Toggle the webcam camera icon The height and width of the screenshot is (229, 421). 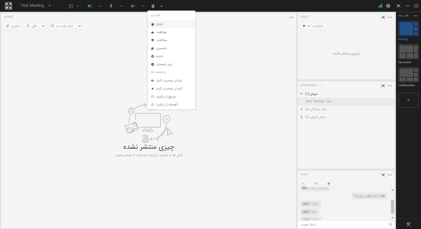[133, 6]
